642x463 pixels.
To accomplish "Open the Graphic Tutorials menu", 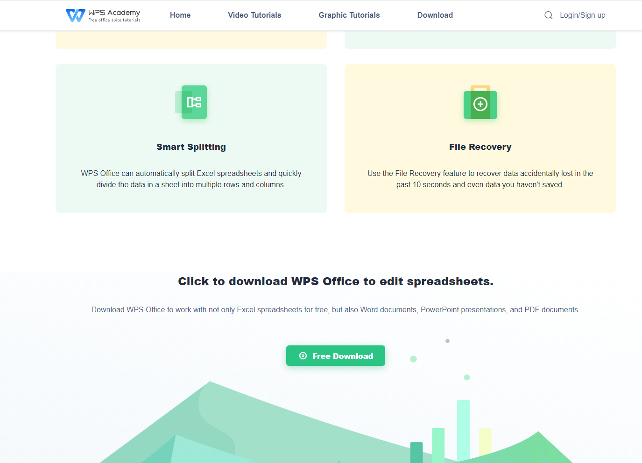I will tap(349, 15).
